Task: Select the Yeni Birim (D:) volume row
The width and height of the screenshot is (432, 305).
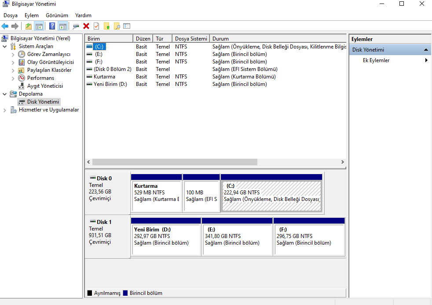Action: [216, 84]
